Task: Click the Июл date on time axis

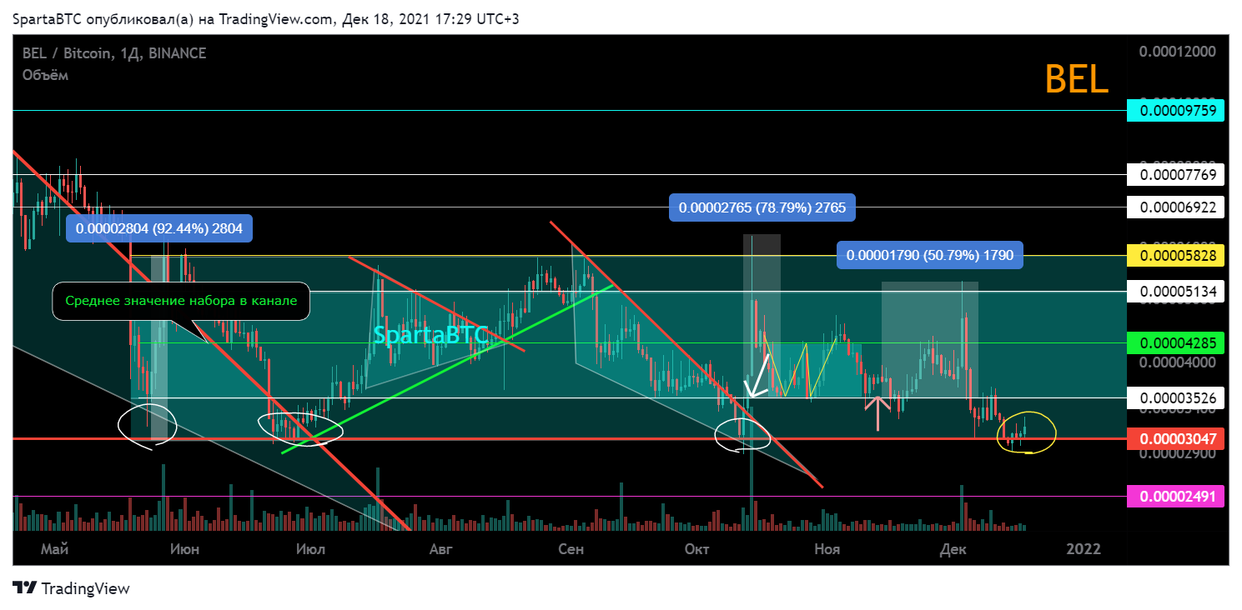Action: tap(311, 549)
